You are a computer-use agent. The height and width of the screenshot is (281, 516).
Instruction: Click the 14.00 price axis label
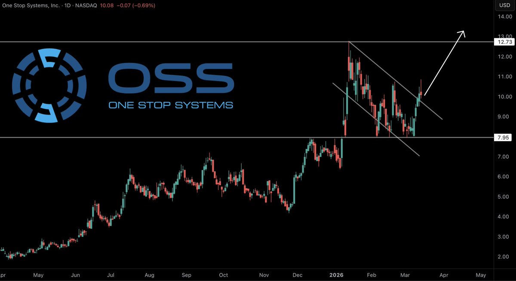[x=505, y=17]
